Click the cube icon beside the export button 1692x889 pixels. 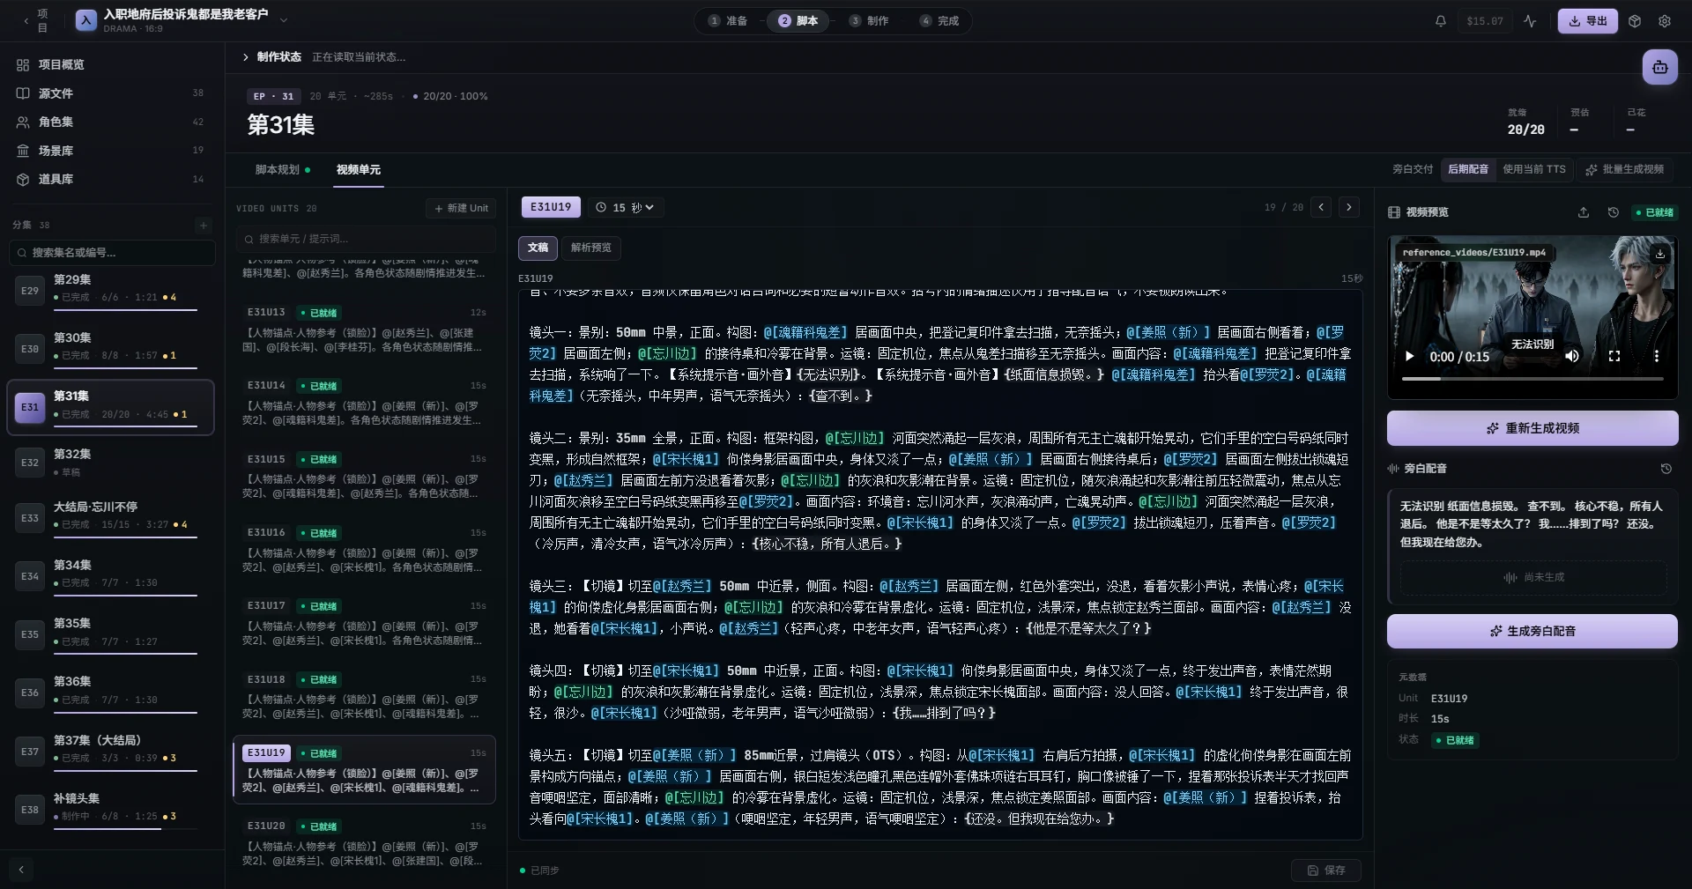[x=1635, y=21]
